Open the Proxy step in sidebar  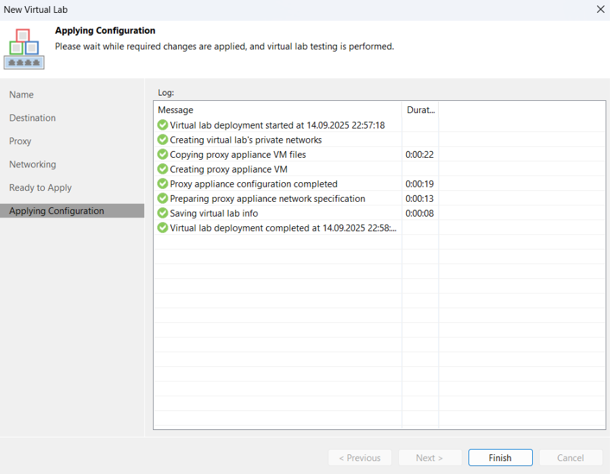(20, 142)
